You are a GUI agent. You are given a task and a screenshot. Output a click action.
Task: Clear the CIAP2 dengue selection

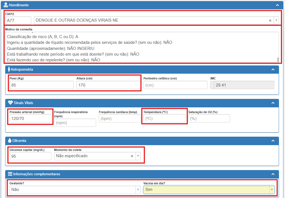pyautogui.click(x=270, y=21)
